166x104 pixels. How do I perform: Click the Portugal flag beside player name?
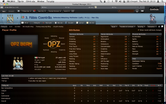tap(23, 17)
